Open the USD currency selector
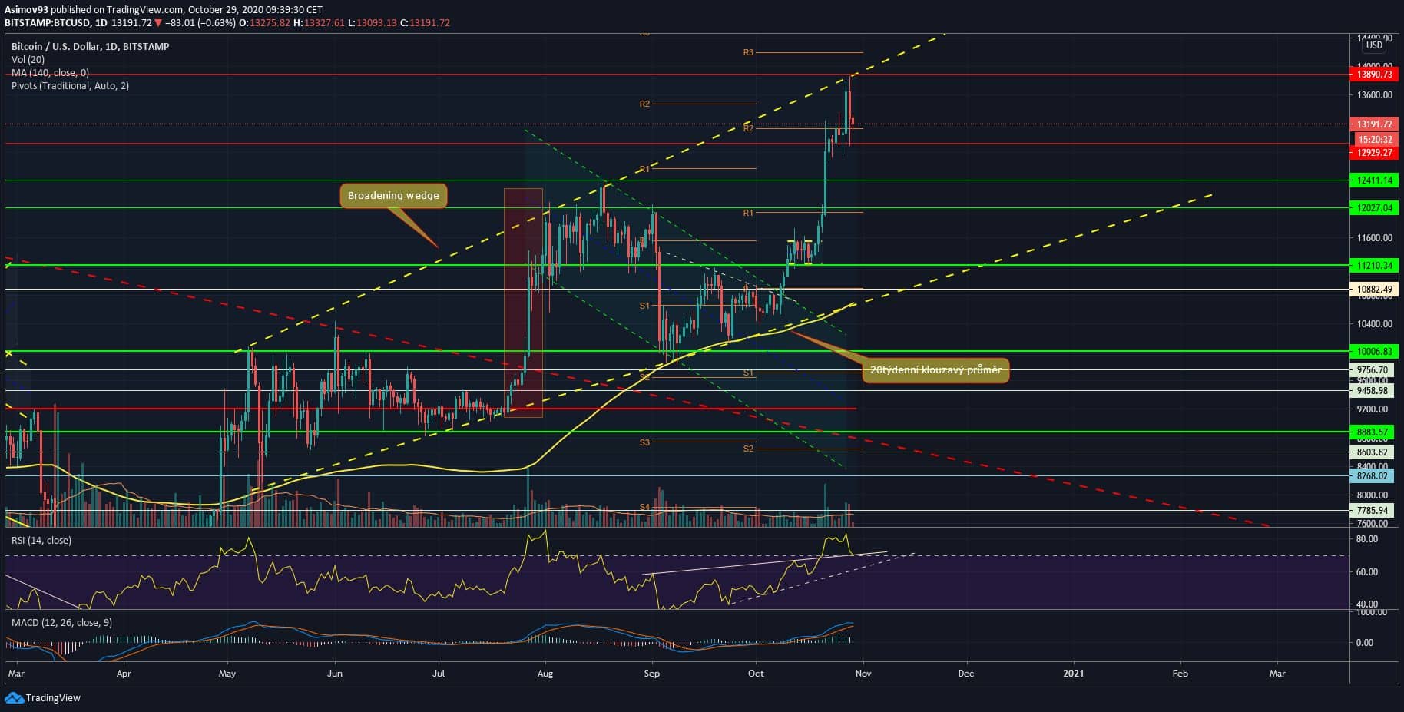The width and height of the screenshot is (1404, 712). [1374, 45]
